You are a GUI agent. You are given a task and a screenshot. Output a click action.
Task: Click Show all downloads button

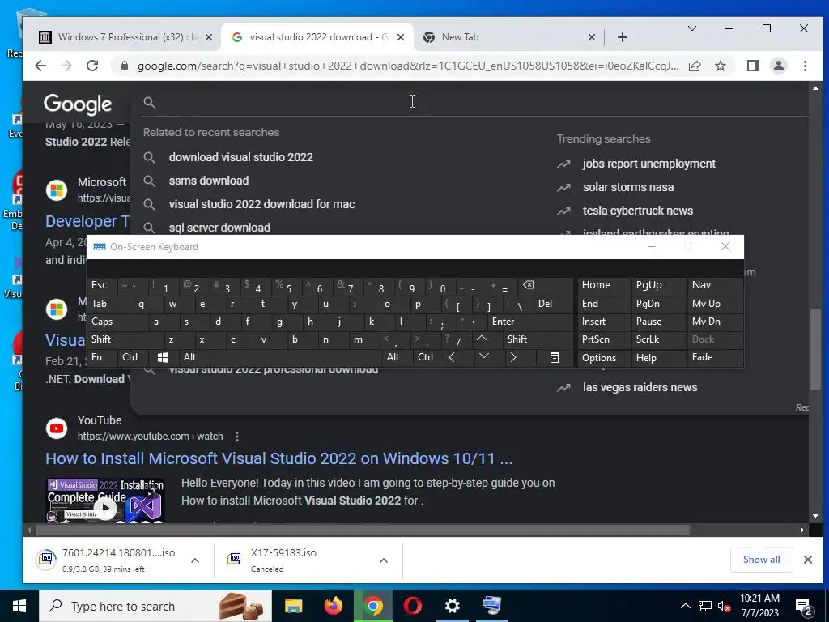pyautogui.click(x=761, y=560)
